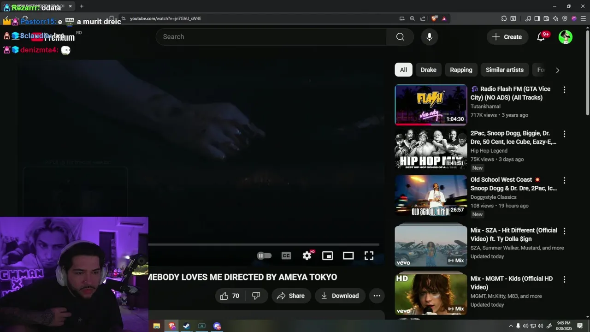
Task: Close the current browser tab
Action: 71,6
